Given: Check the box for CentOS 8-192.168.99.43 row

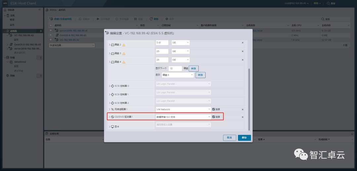Looking at the screenshot, I should pyautogui.click(x=51, y=35).
